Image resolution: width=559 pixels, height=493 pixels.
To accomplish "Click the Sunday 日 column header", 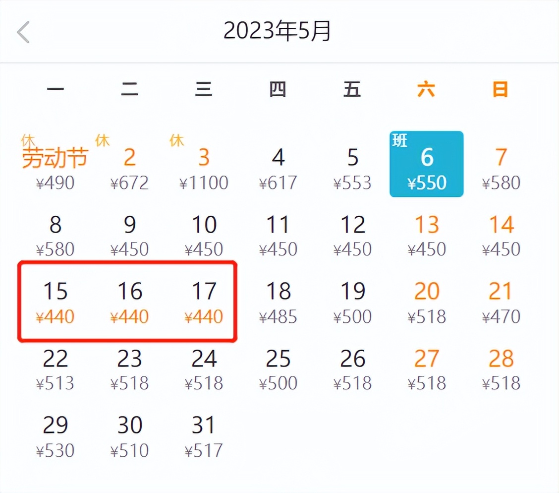I will [x=501, y=89].
